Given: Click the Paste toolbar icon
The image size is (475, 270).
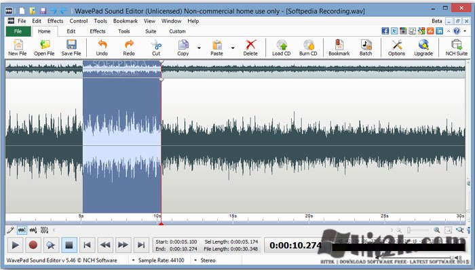Looking at the screenshot, I should [x=216, y=47].
